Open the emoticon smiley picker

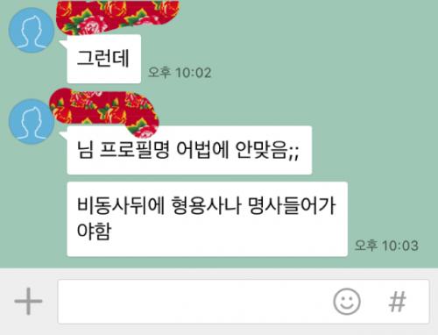[x=347, y=302]
